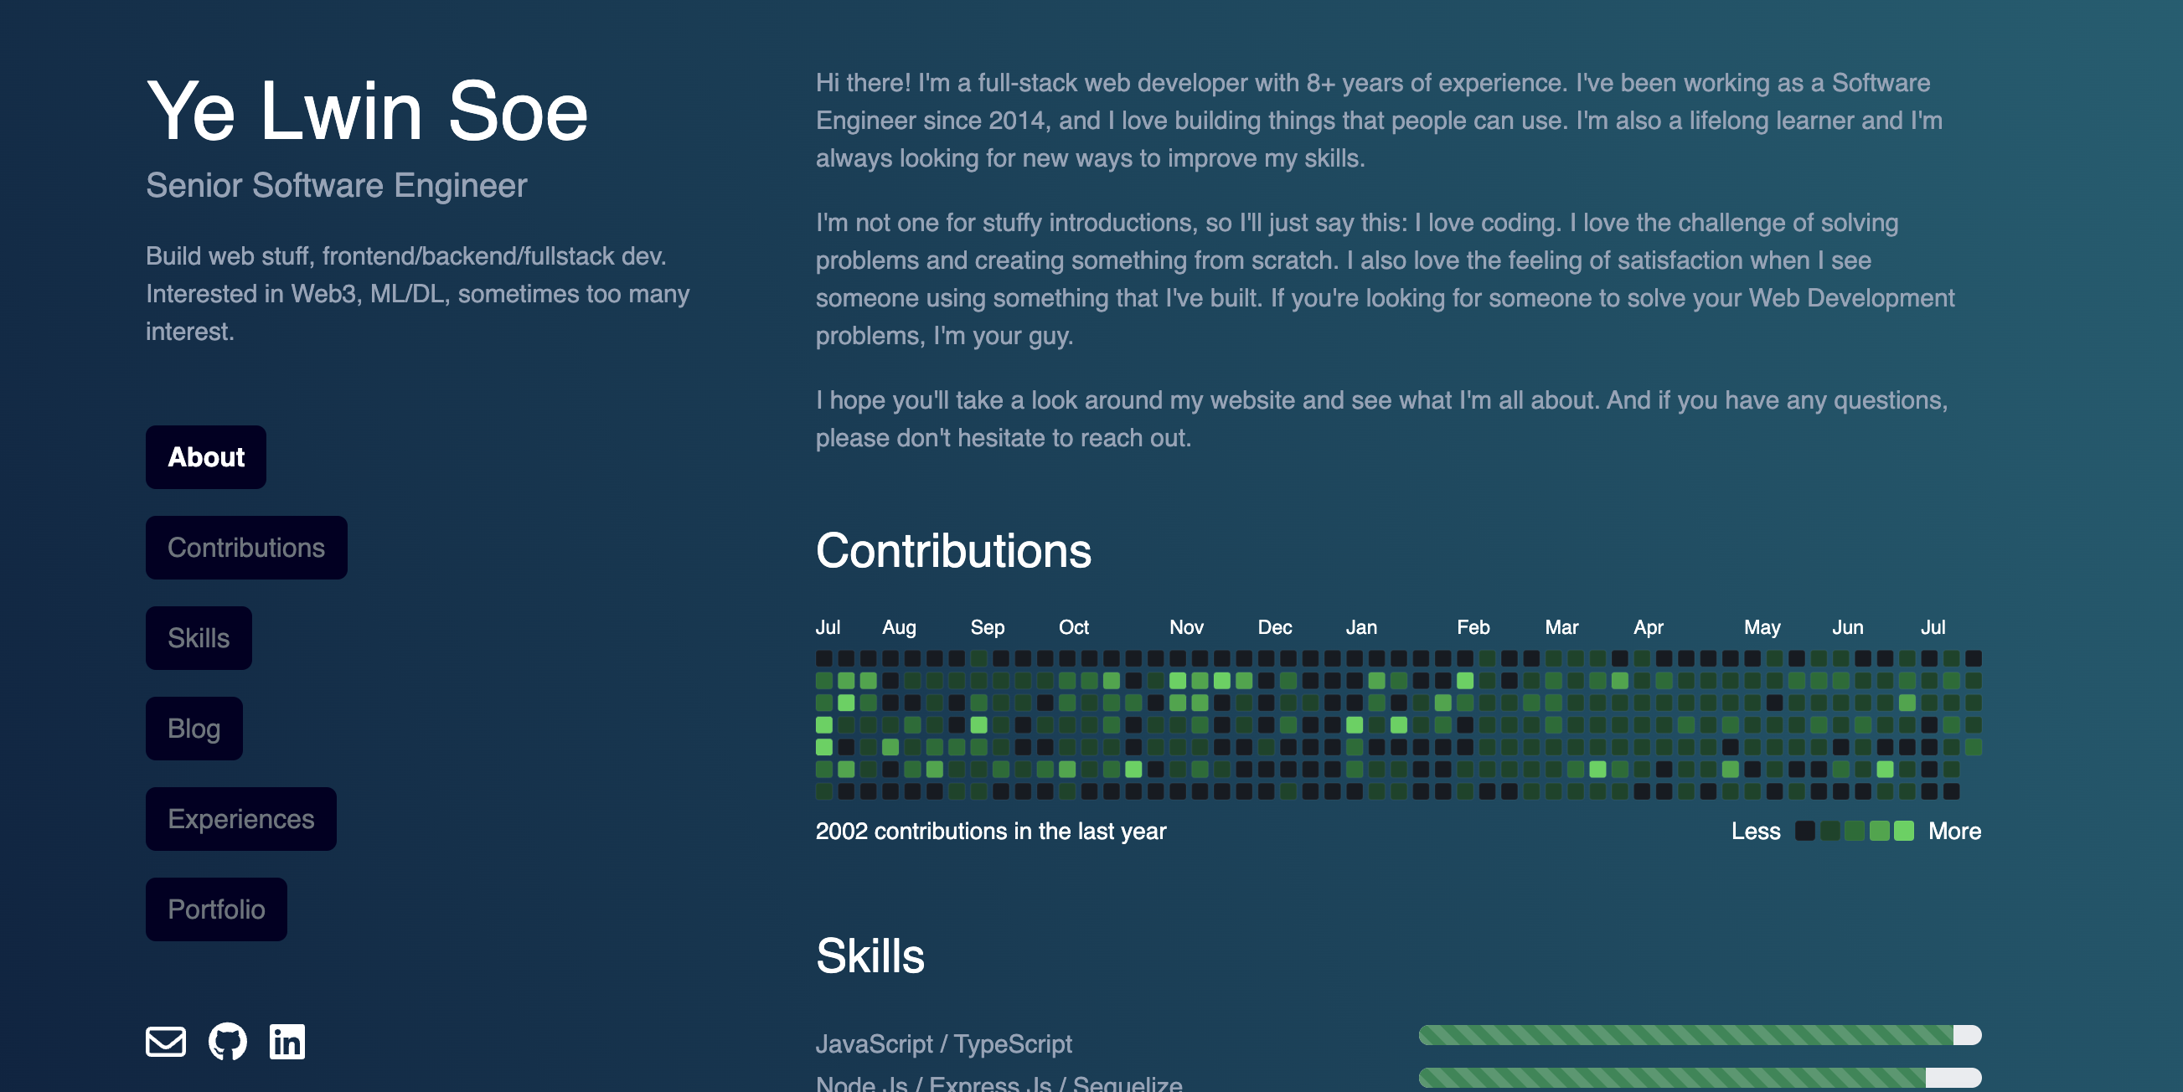This screenshot has width=2183, height=1092.
Task: Open the GitHub profile icon
Action: click(227, 1041)
